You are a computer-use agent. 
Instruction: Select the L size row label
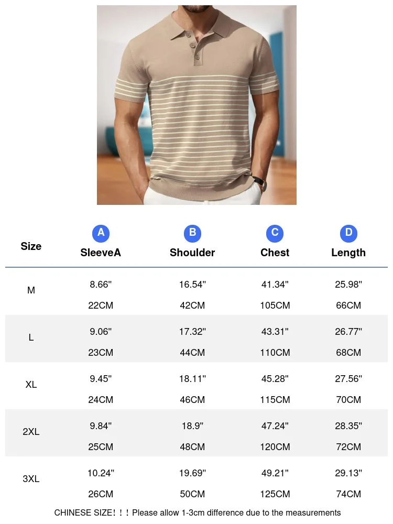click(x=31, y=337)
